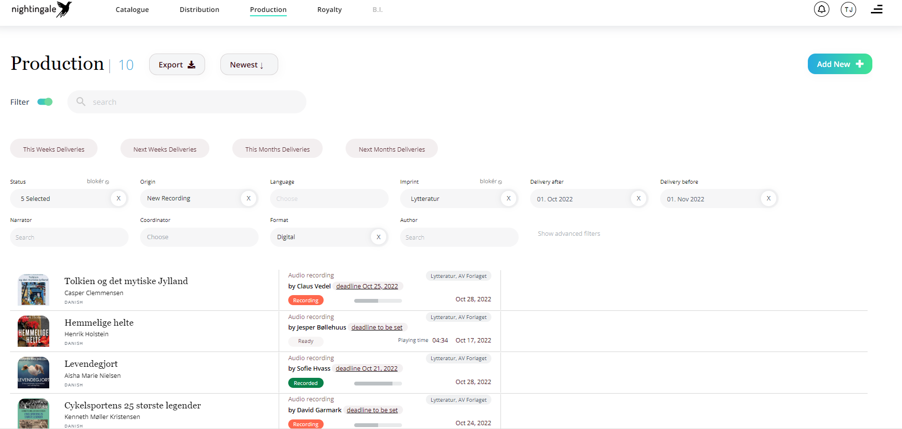Focus the main search field
Image resolution: width=902 pixels, height=429 pixels.
coord(187,102)
